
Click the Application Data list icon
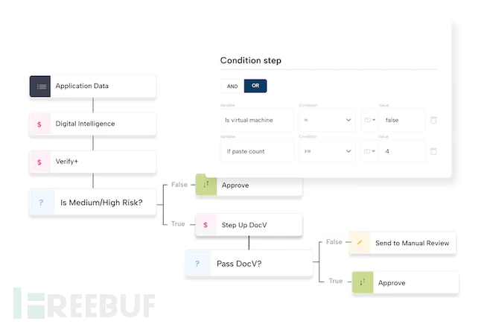click(40, 86)
